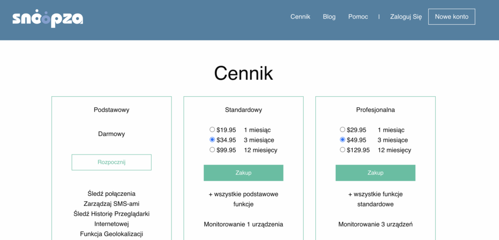
Task: Click Zakup button under Standardowy plan
Action: point(243,173)
